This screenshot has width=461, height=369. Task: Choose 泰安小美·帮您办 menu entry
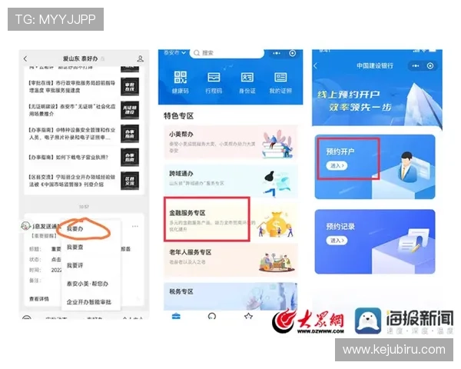pyautogui.click(x=88, y=284)
